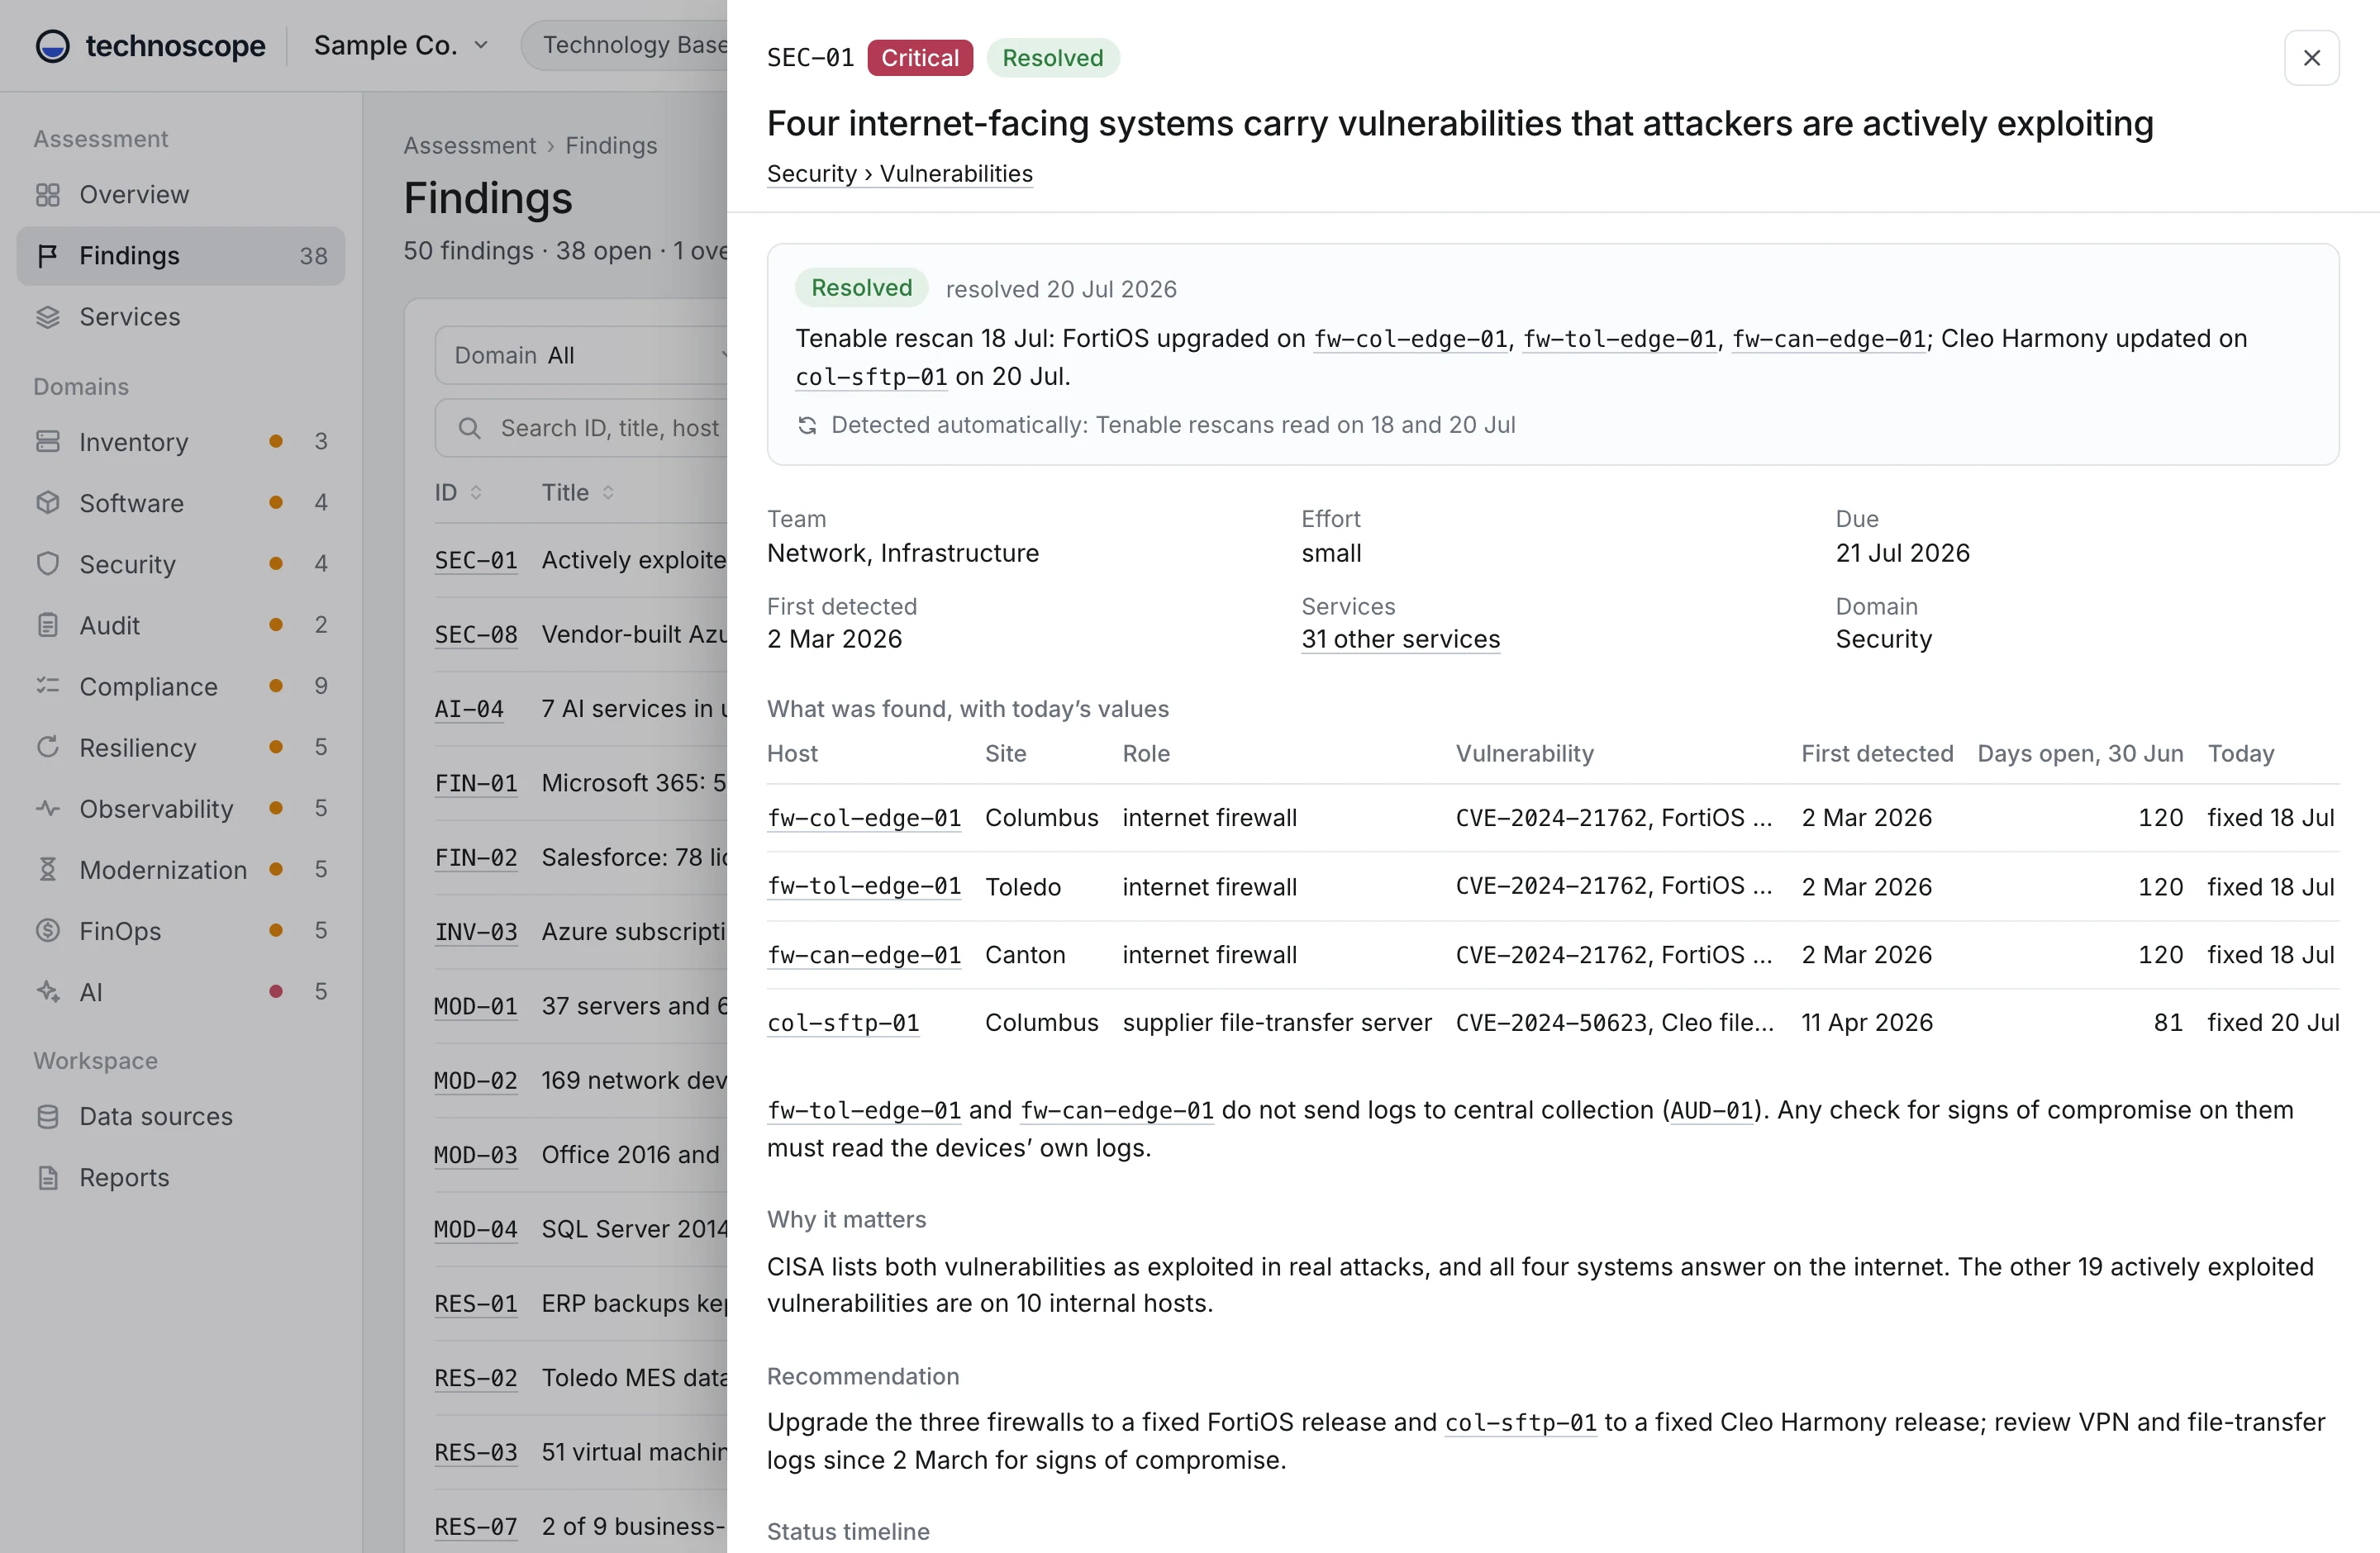Open fw-tol-edge-01 host link in table
The image size is (2380, 1553).
point(864,886)
